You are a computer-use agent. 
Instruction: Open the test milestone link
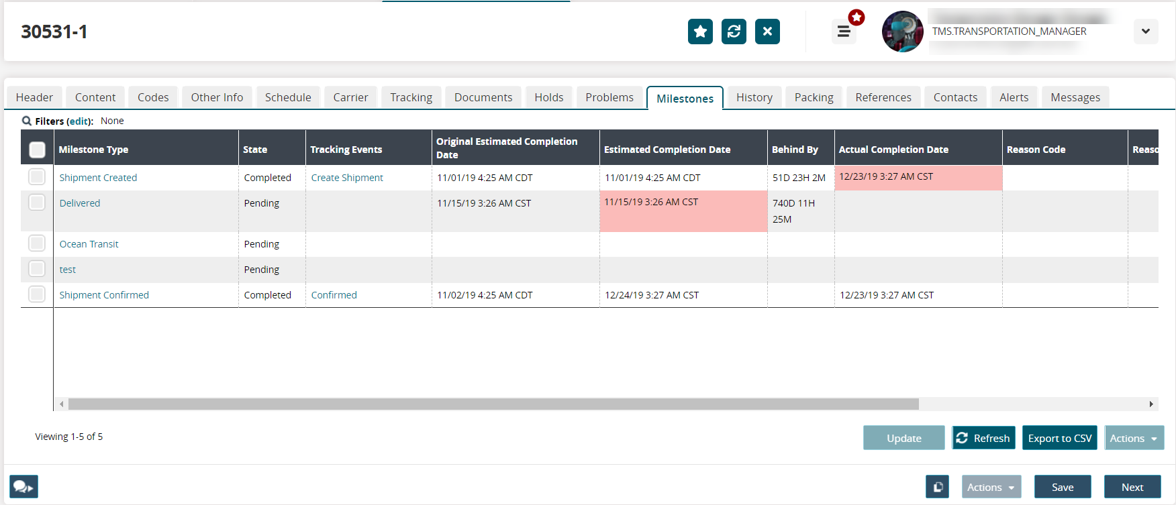[68, 270]
